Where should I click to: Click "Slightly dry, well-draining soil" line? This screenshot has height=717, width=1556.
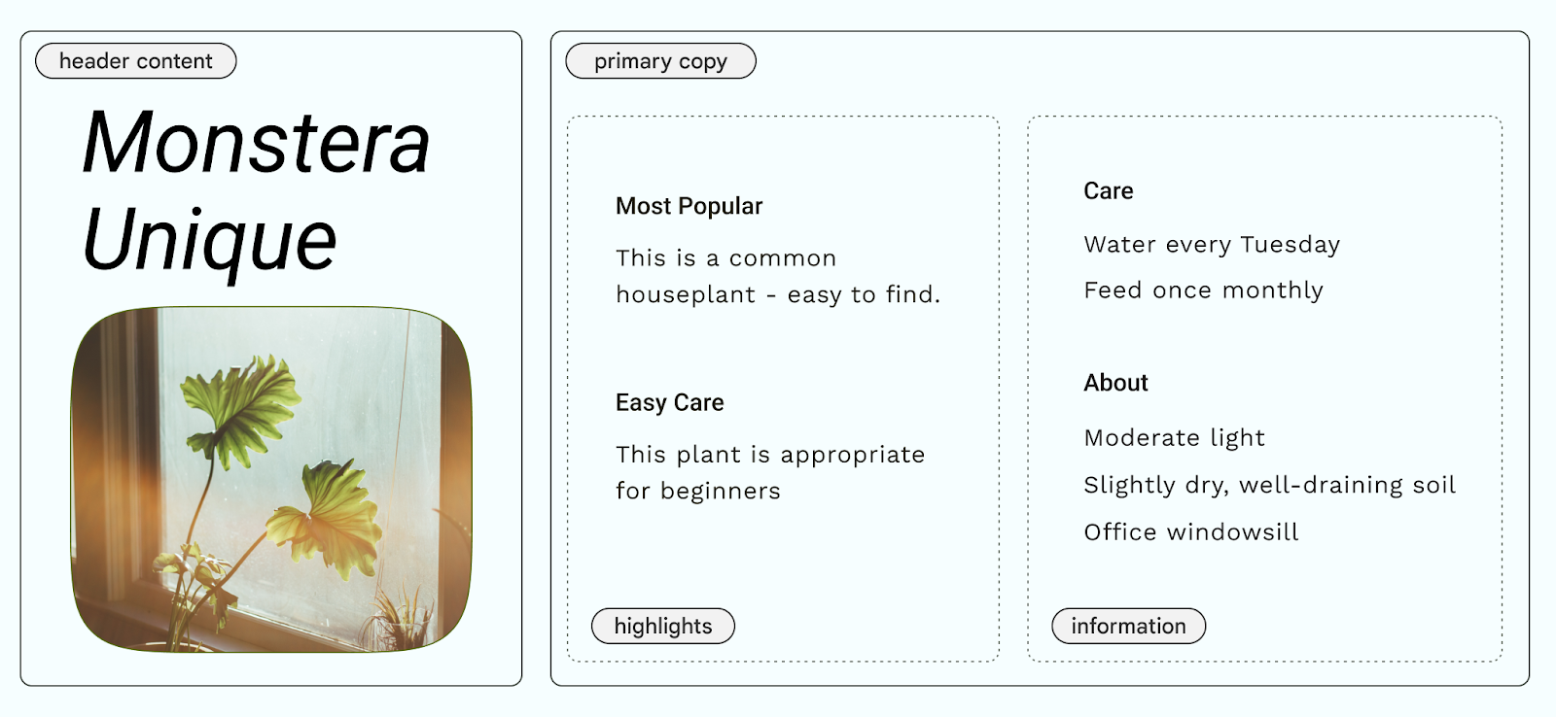coord(1269,485)
